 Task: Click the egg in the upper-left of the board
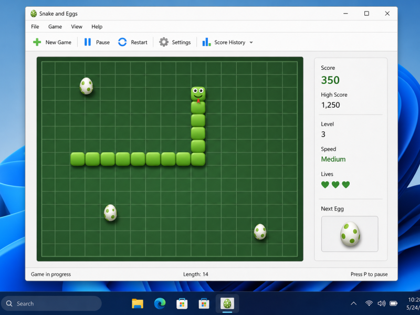[x=86, y=86]
